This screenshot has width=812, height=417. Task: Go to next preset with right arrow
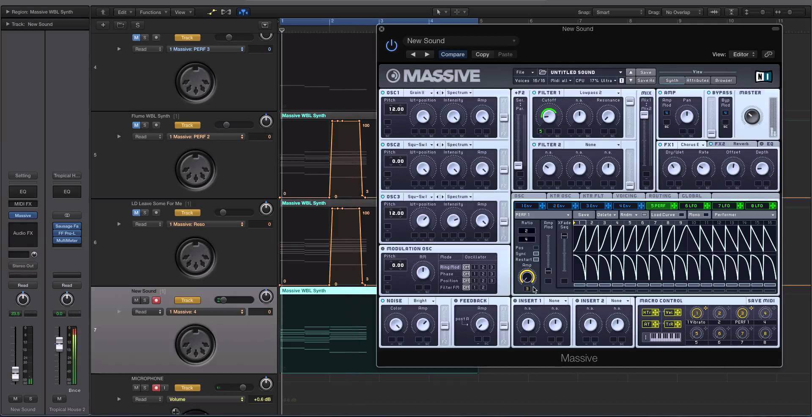427,54
